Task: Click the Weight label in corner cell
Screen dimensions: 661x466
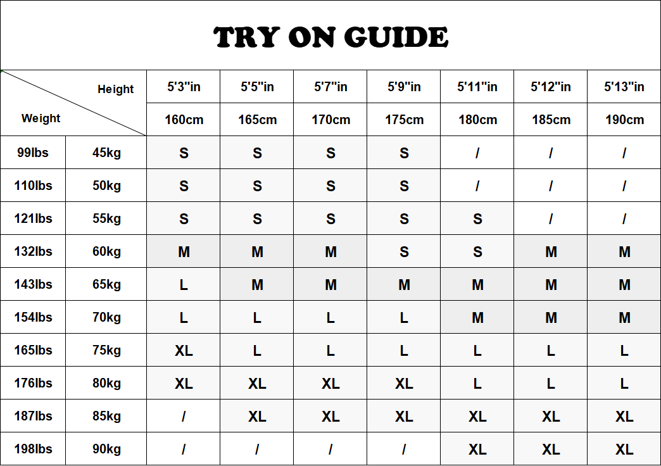Action: (x=41, y=118)
